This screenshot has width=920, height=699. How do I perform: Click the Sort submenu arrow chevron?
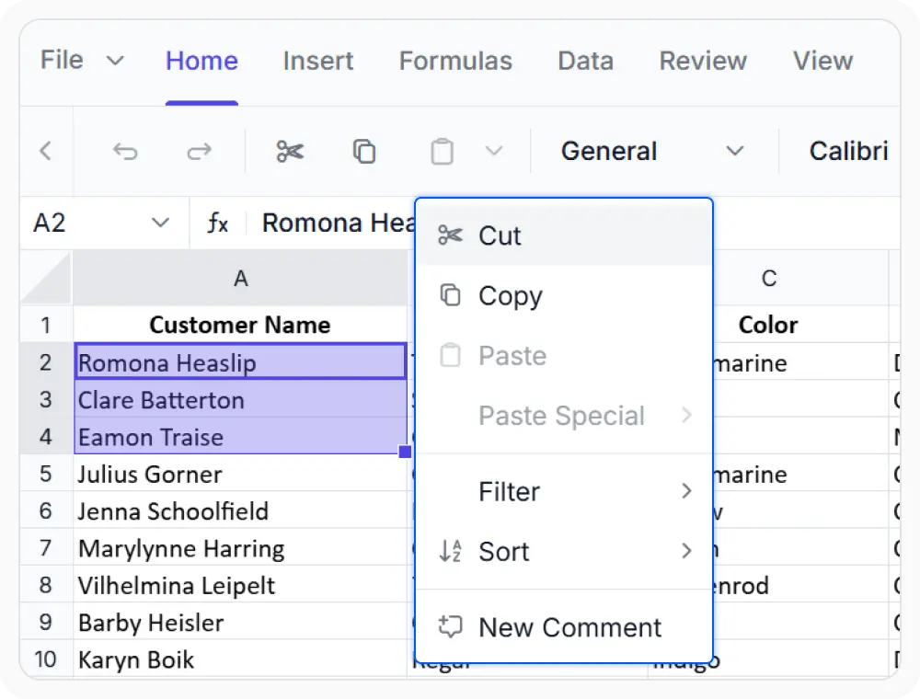coord(686,551)
